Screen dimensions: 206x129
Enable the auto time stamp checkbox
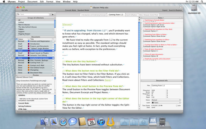click(x=177, y=106)
